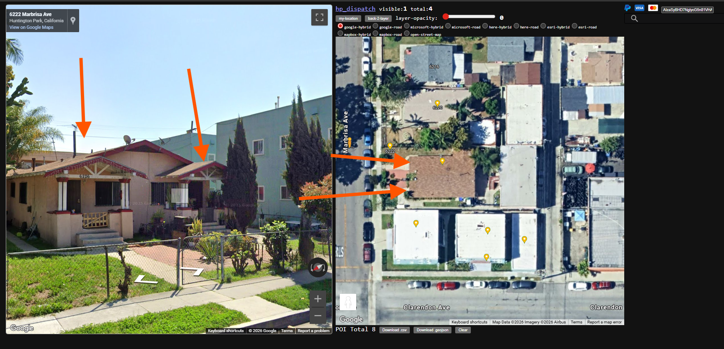
Task: Click the layer-opacity slider handle
Action: tap(446, 16)
